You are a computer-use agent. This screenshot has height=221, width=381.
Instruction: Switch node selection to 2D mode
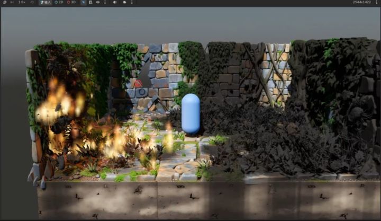(x=59, y=2)
